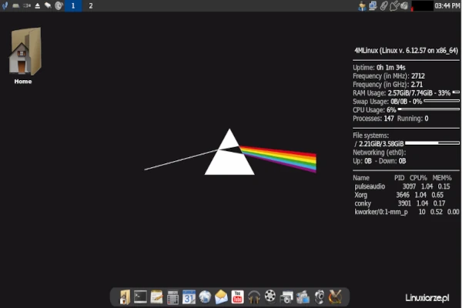The image size is (462, 308).
Task: Open the file manager from the dock
Action: pyautogui.click(x=125, y=296)
